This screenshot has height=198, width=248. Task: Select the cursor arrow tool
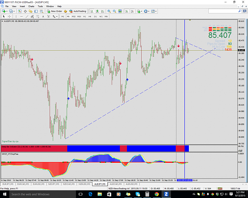[x=4, y=16]
